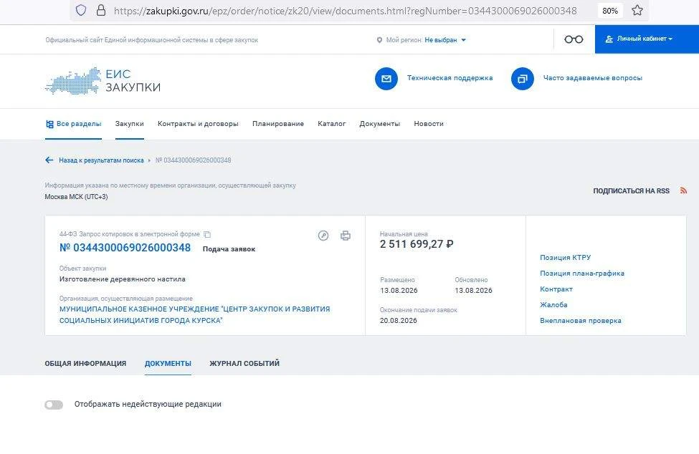699x454 pixels.
Task: Open the Техническая поддержка link
Action: [450, 78]
